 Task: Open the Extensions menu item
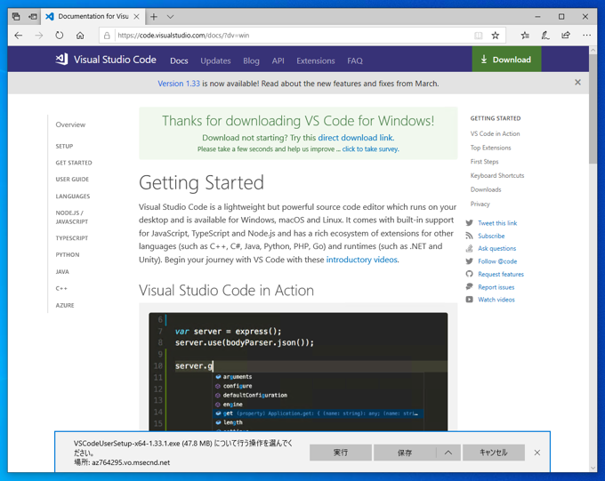(316, 61)
